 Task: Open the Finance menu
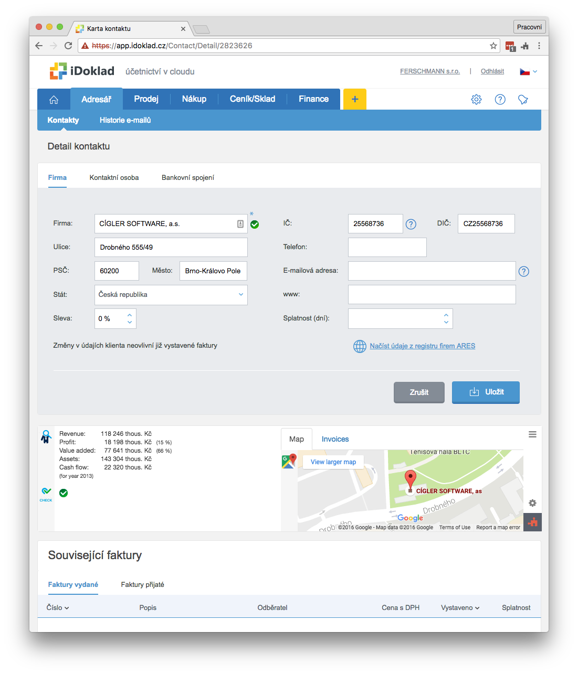pos(314,99)
